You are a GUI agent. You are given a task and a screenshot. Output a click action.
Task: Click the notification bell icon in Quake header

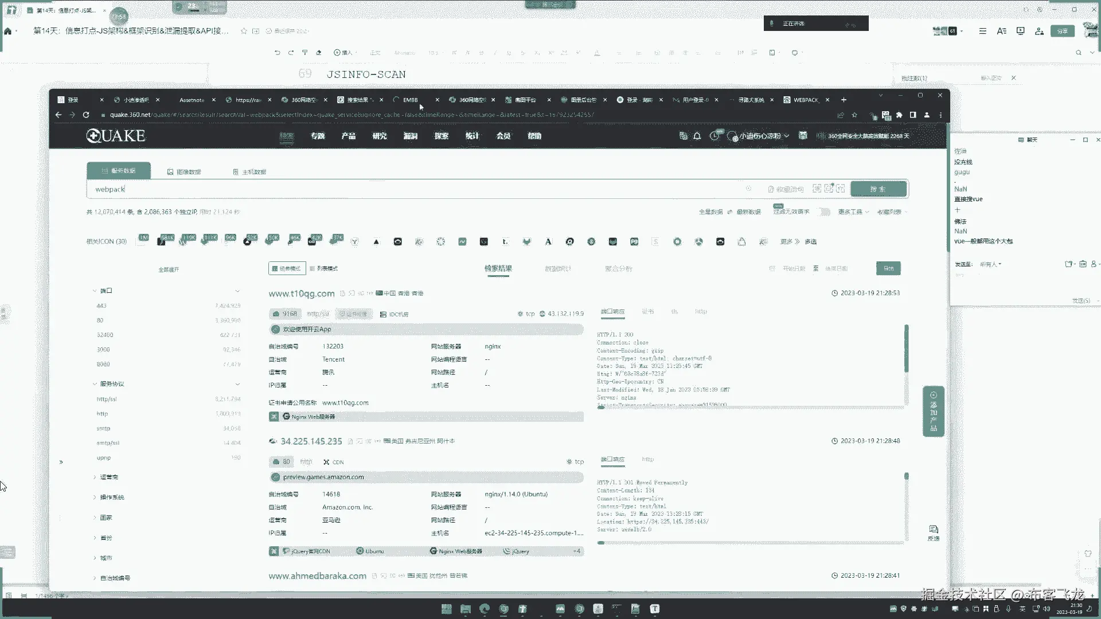point(697,136)
